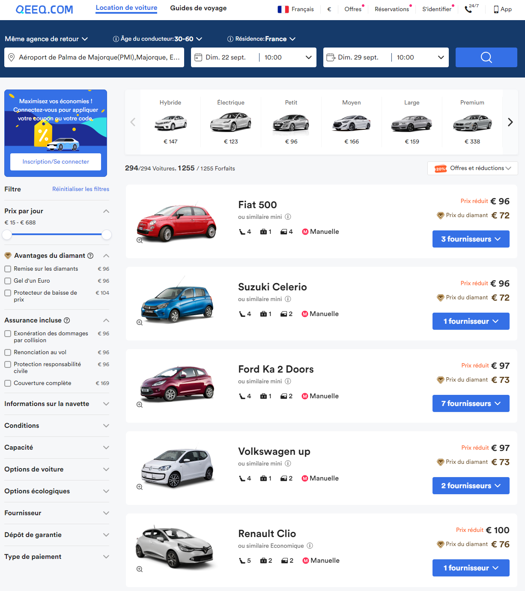Check Protection responsabilité civile
This screenshot has width=525, height=591.
(x=8, y=364)
